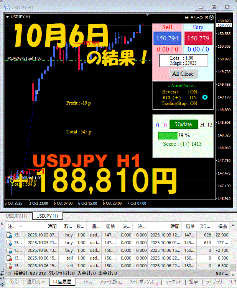
Task: Minimize the USDJPY,H1 chart window
Action: point(201,7)
